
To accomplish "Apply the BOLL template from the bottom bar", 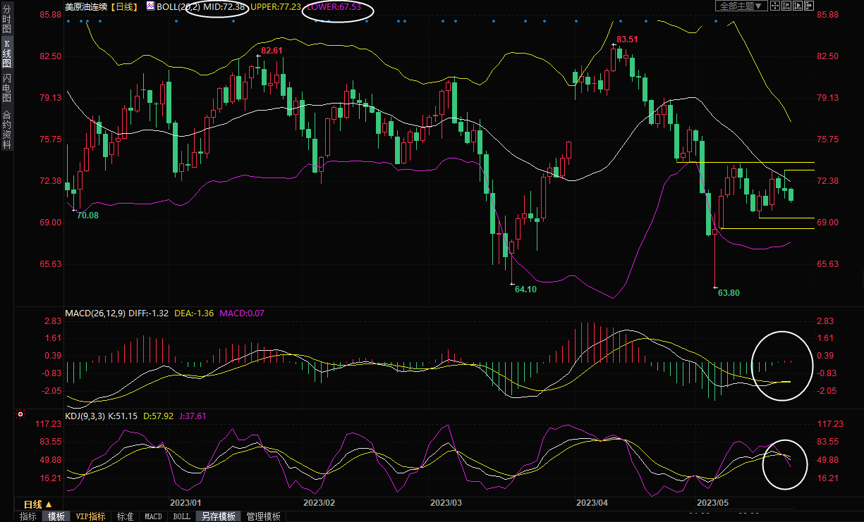I will 182,516.
